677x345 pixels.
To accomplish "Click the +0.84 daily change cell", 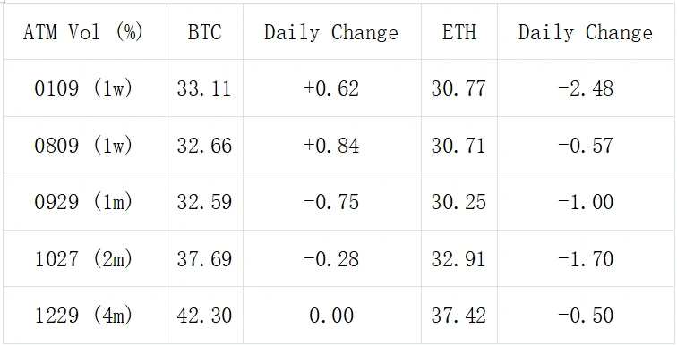I will coord(332,145).
